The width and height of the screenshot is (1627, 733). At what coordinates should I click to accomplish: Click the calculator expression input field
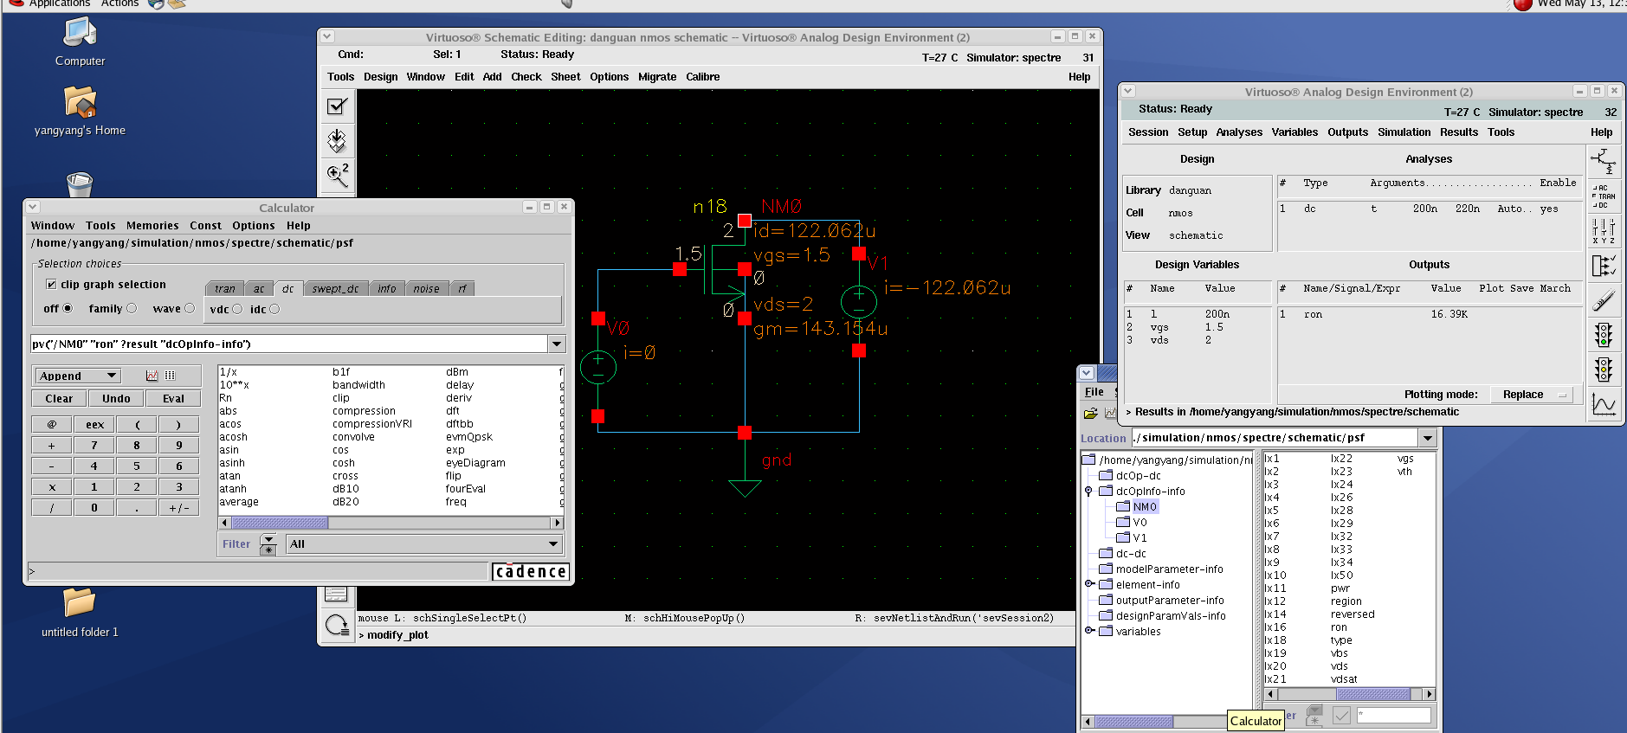click(289, 344)
